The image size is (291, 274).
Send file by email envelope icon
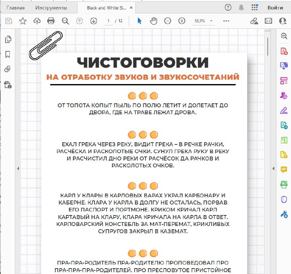[268, 21]
